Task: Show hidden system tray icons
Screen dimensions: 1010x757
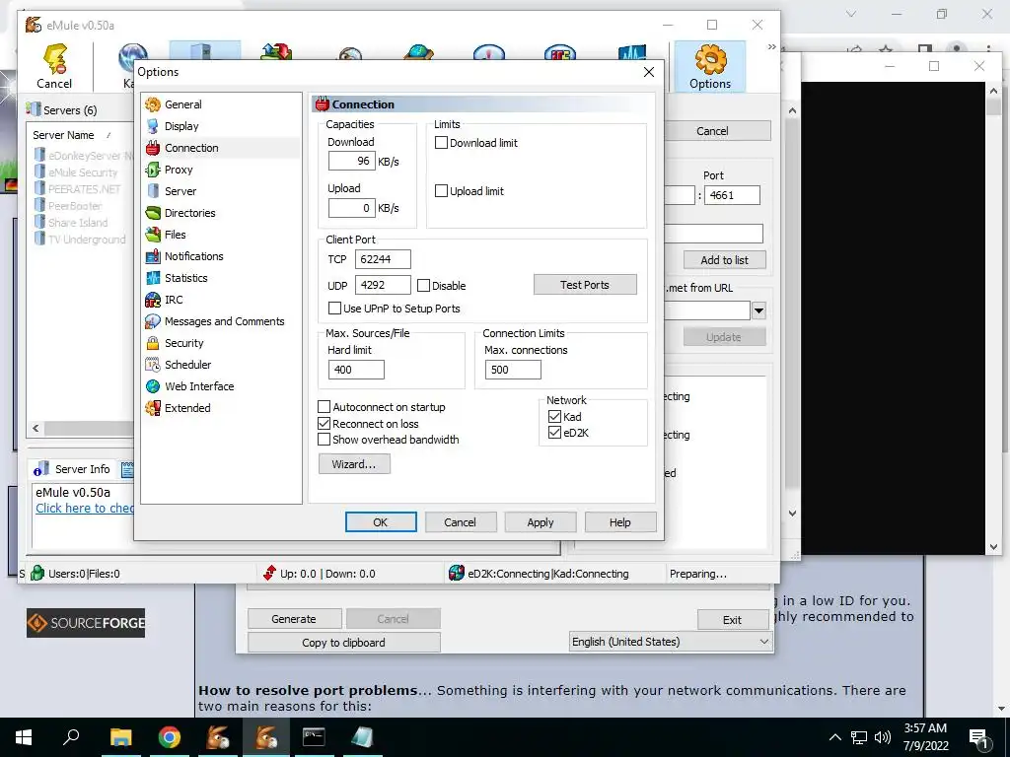Action: [x=834, y=737]
